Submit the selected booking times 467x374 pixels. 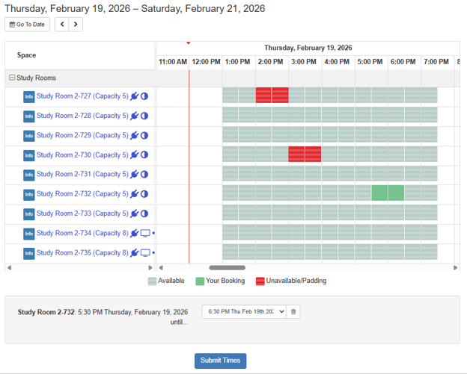(x=220, y=361)
